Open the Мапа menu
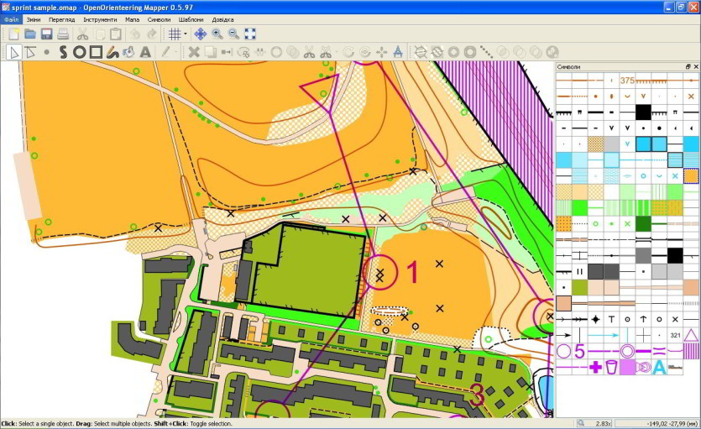 [x=133, y=19]
